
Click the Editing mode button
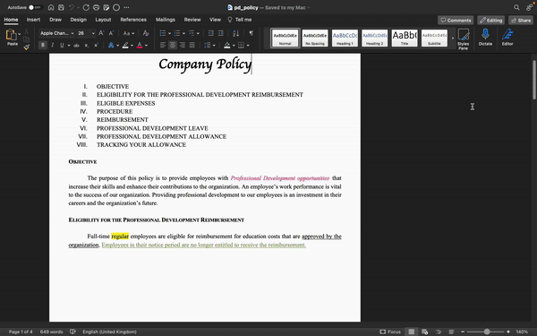coord(490,21)
